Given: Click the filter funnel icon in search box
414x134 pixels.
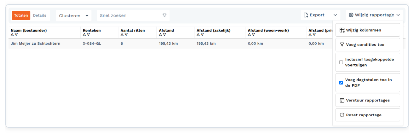Looking at the screenshot, I should pos(164,15).
